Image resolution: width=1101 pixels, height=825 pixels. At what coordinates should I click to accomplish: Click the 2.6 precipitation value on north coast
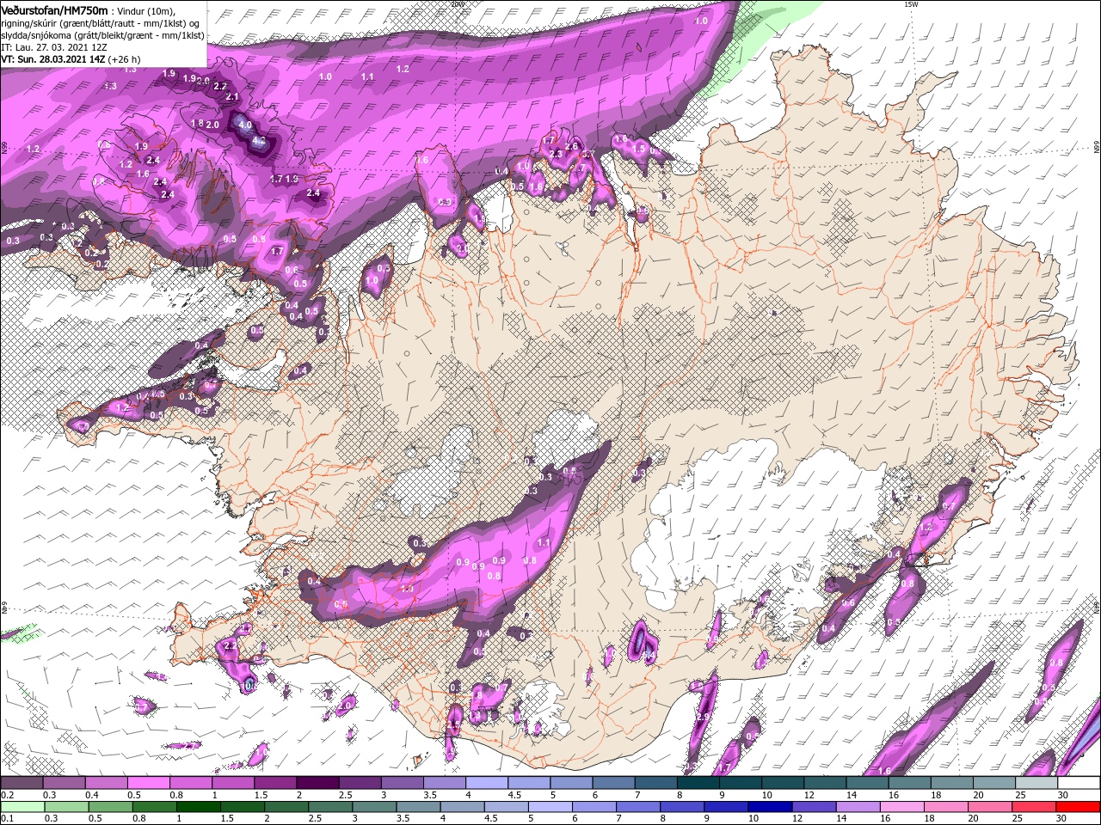tap(571, 147)
